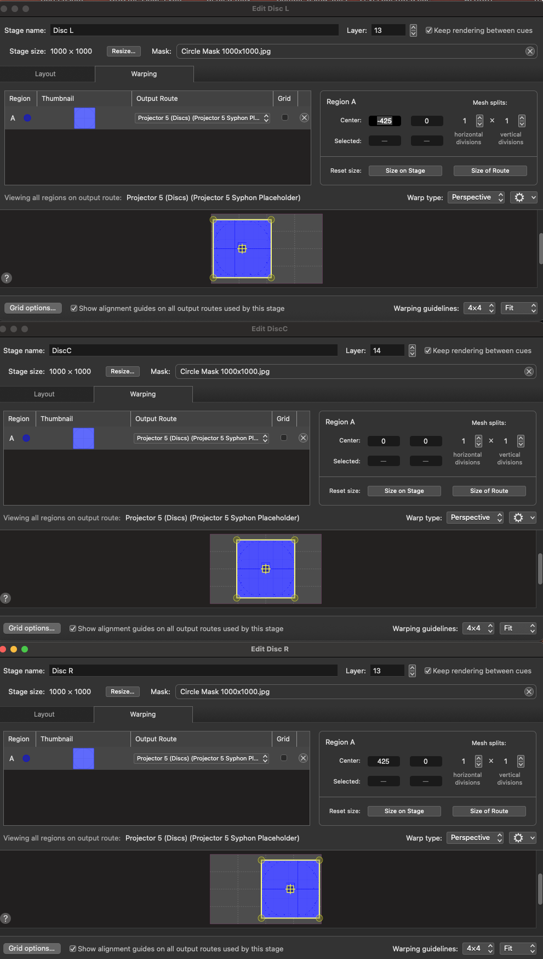Click Grid options button in Disc L
This screenshot has width=543, height=959.
33,308
